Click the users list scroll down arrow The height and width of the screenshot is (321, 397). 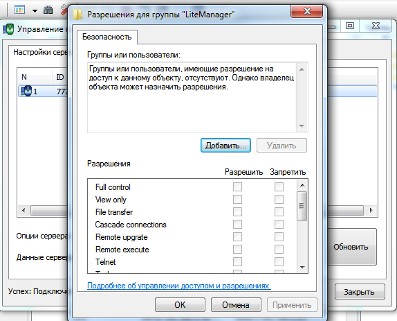(x=302, y=126)
